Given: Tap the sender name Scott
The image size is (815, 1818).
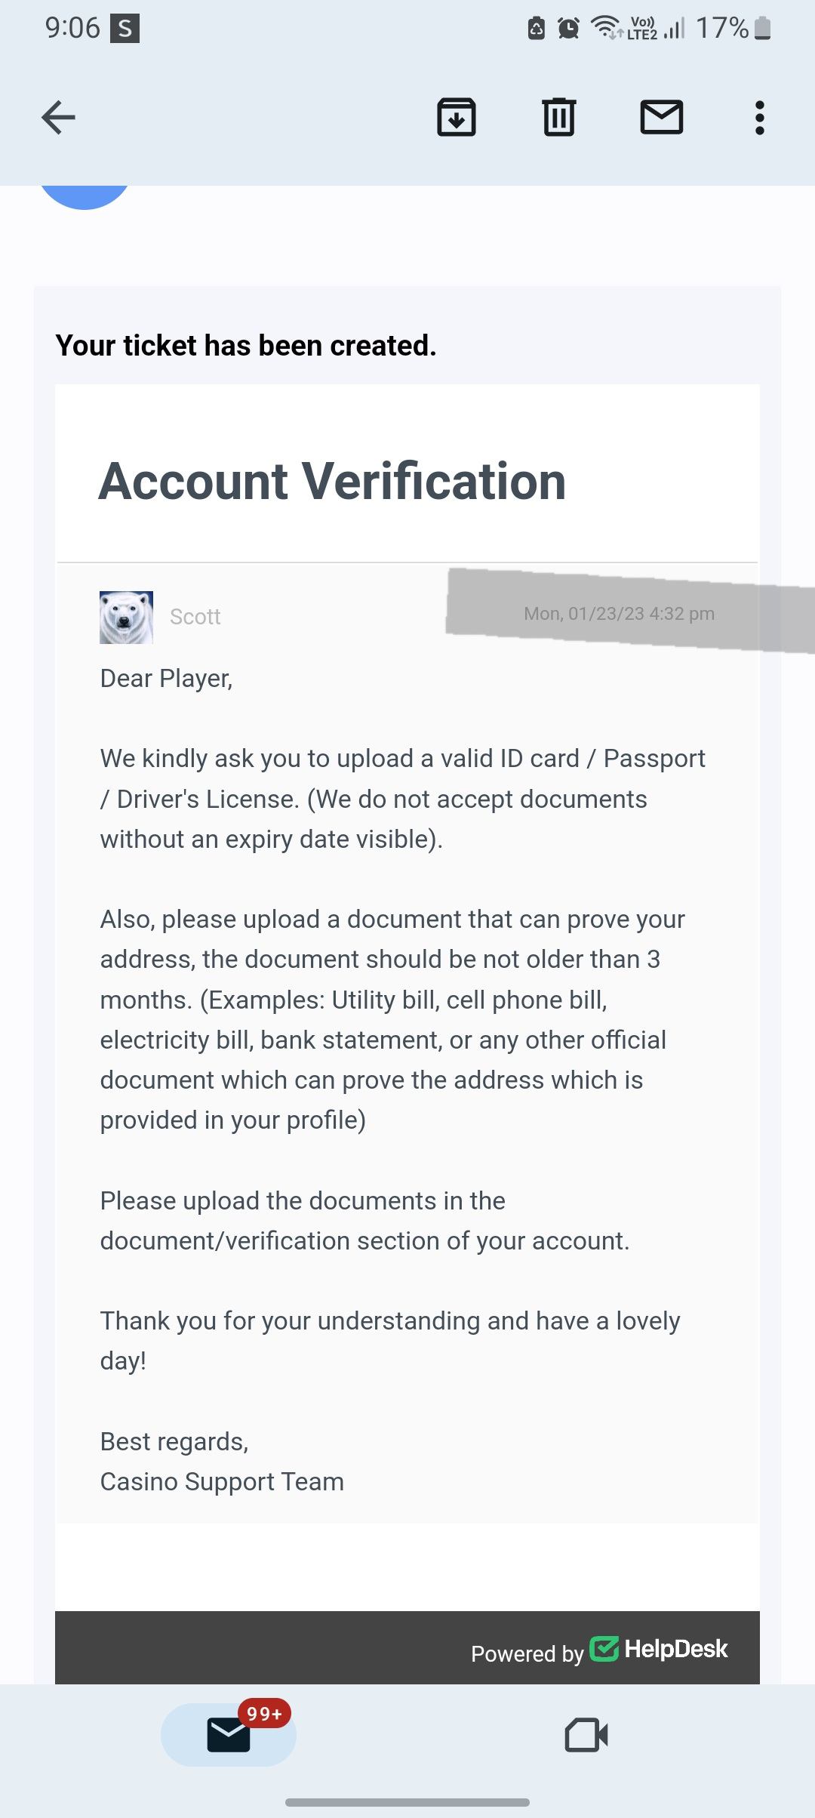Looking at the screenshot, I should pyautogui.click(x=195, y=617).
